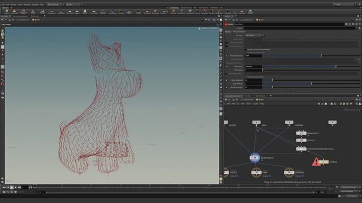Click the blue network box icon in network toolbar
Screen dimensions: 362x203
point(347,104)
